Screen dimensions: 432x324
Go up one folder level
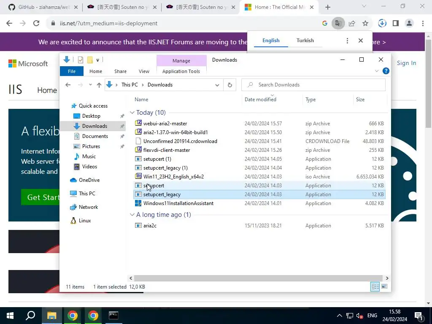click(99, 85)
